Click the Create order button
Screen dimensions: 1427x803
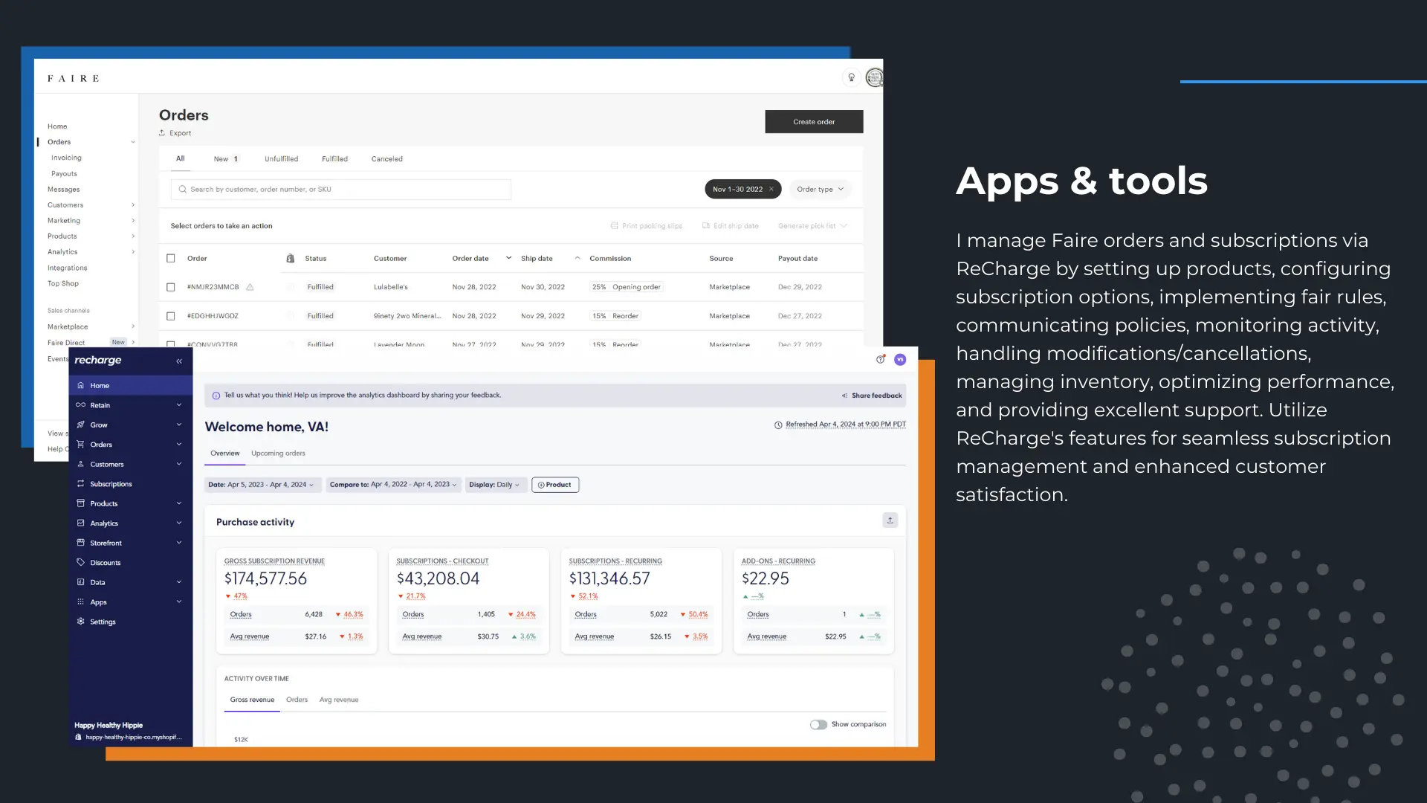click(x=814, y=122)
